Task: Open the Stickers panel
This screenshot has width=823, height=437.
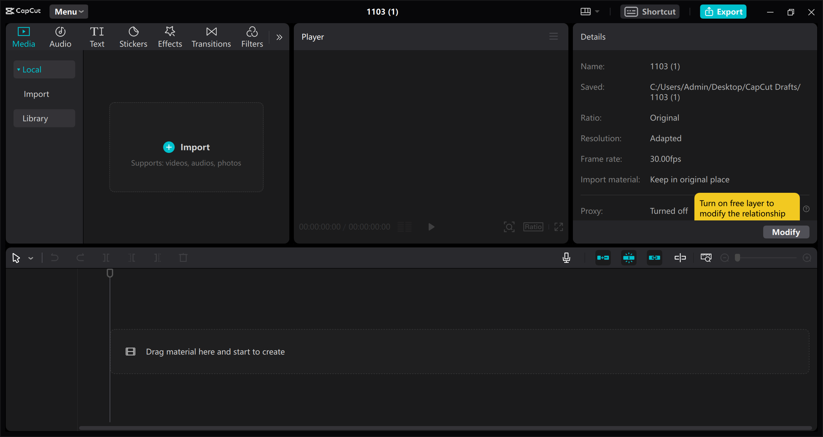Action: tap(133, 37)
